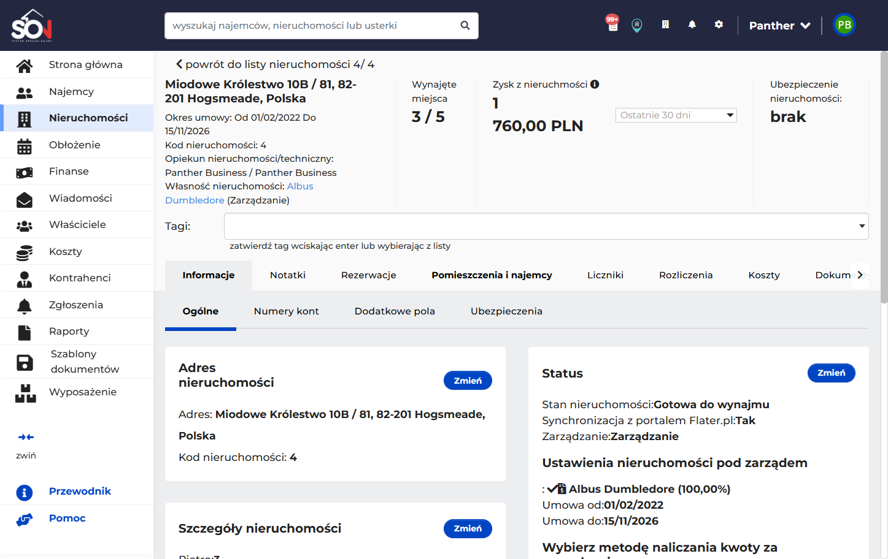This screenshot has width=888, height=559.
Task: Open Wyposażenie boxes icon in sidebar
Action: coord(26,393)
